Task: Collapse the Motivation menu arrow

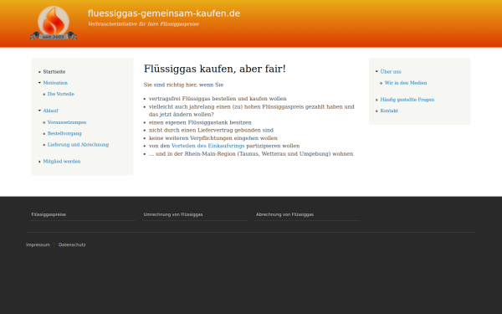Action: 39,83
